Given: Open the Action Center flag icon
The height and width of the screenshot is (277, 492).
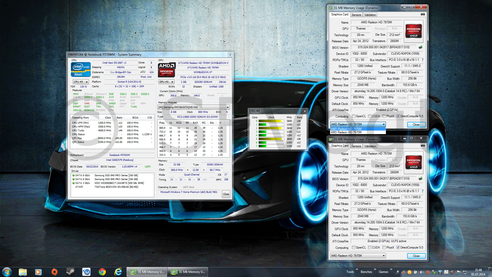Looking at the screenshot, I should click(458, 272).
